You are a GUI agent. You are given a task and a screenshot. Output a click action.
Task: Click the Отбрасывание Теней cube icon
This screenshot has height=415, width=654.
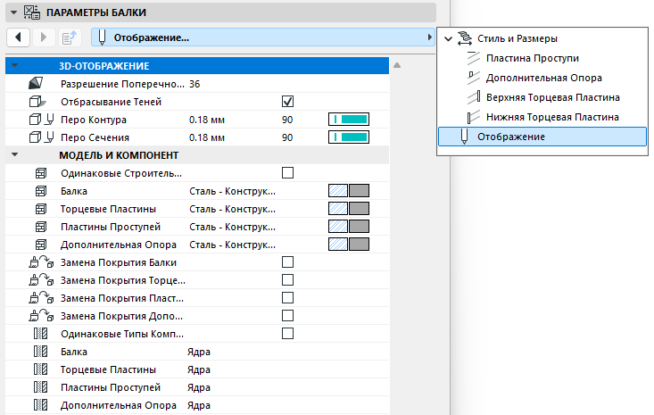click(x=37, y=102)
